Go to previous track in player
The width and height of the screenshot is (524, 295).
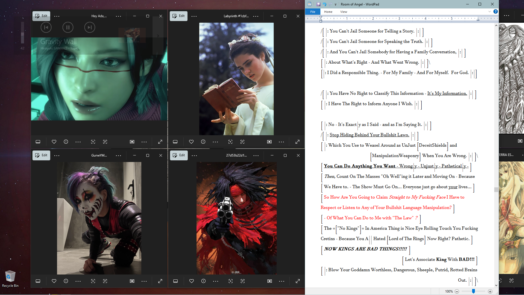(46, 27)
